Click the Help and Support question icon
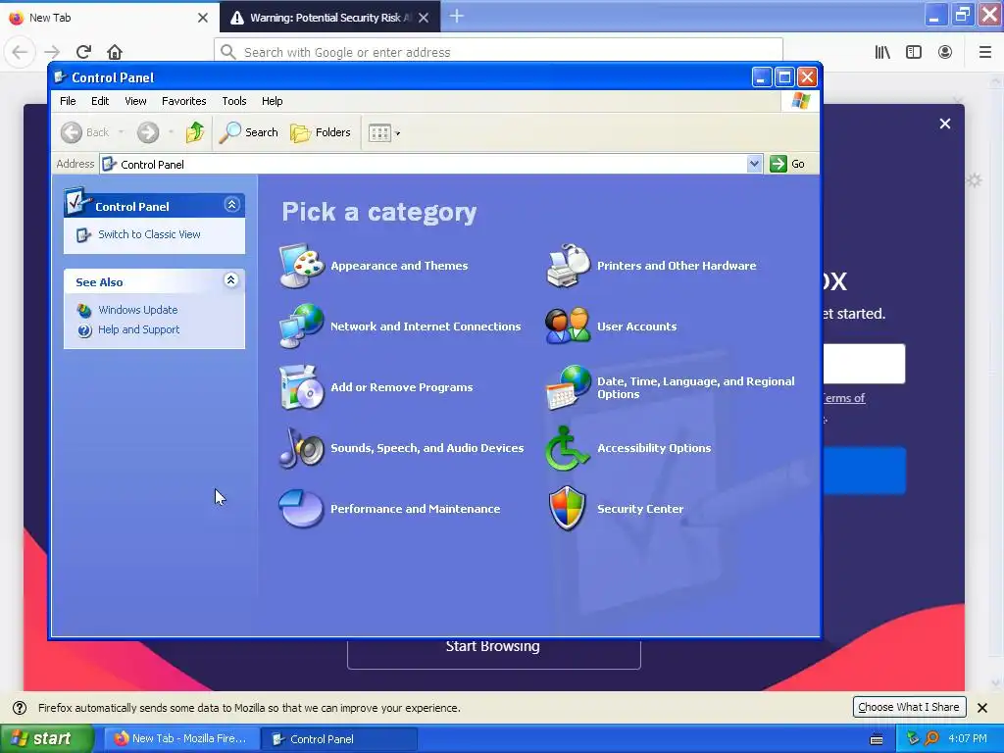The image size is (1004, 753). coord(84,330)
